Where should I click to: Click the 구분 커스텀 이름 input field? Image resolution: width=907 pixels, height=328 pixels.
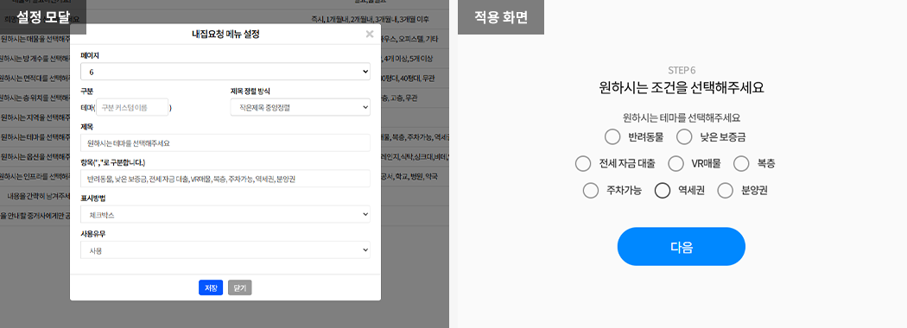(132, 107)
